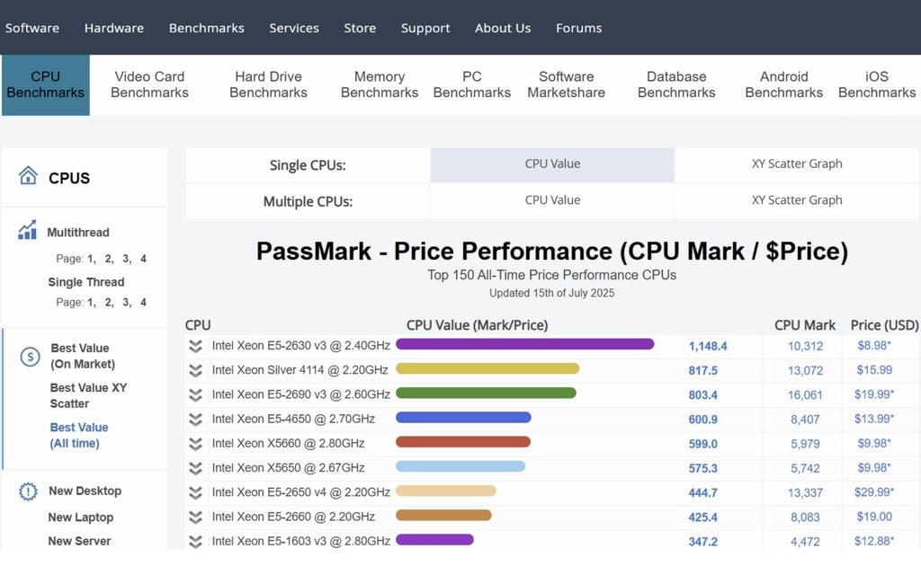
Task: Switch to Hard Drive Benchmarks tab
Action: [268, 84]
